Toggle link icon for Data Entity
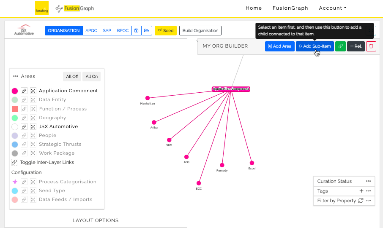Viewport: 383px width, 228px height. click(24, 99)
